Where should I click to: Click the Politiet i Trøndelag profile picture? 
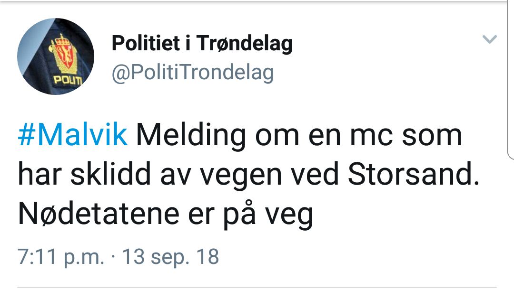click(x=55, y=56)
